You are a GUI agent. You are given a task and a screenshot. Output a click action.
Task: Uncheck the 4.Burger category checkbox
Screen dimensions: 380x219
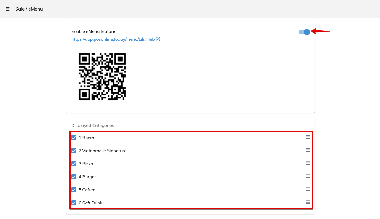pos(74,177)
